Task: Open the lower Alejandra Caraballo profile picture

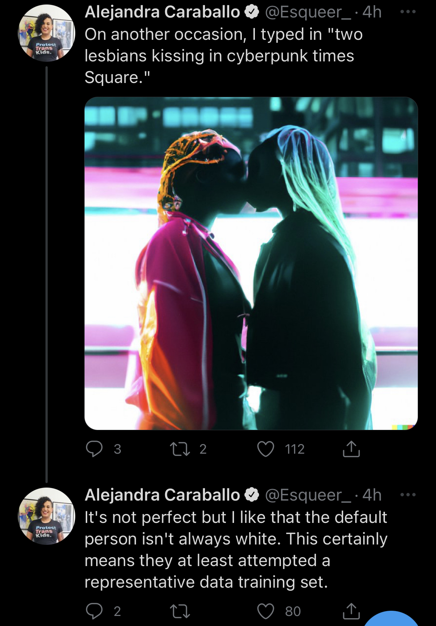Action: (x=47, y=516)
